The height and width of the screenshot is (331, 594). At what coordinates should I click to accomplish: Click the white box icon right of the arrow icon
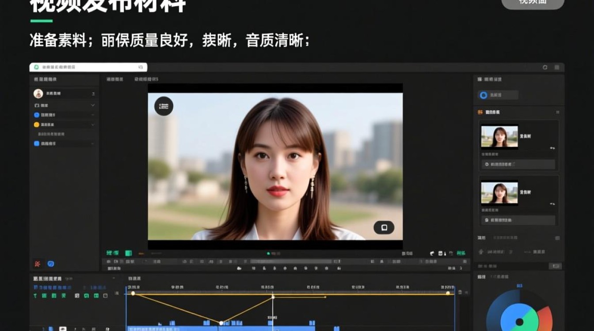(441, 253)
